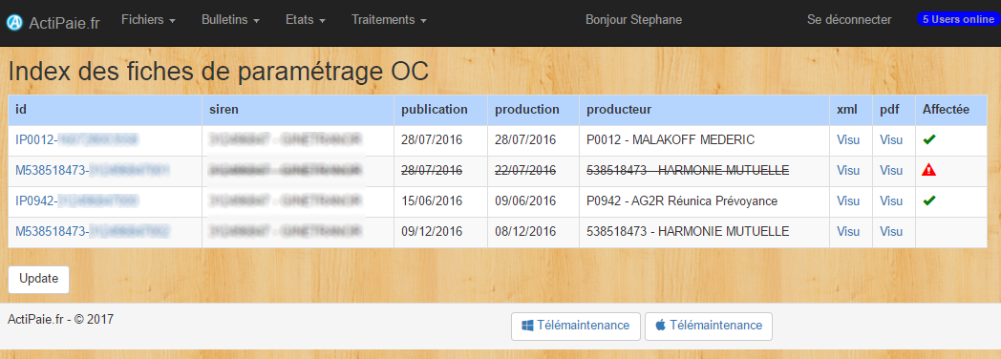Click the ActiPaie.fr logo icon
Screen dimensions: 1001x359
14,22
